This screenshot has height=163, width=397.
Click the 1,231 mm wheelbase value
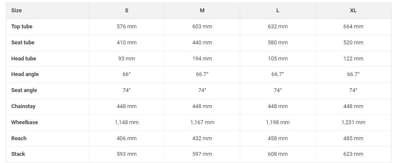(x=353, y=122)
